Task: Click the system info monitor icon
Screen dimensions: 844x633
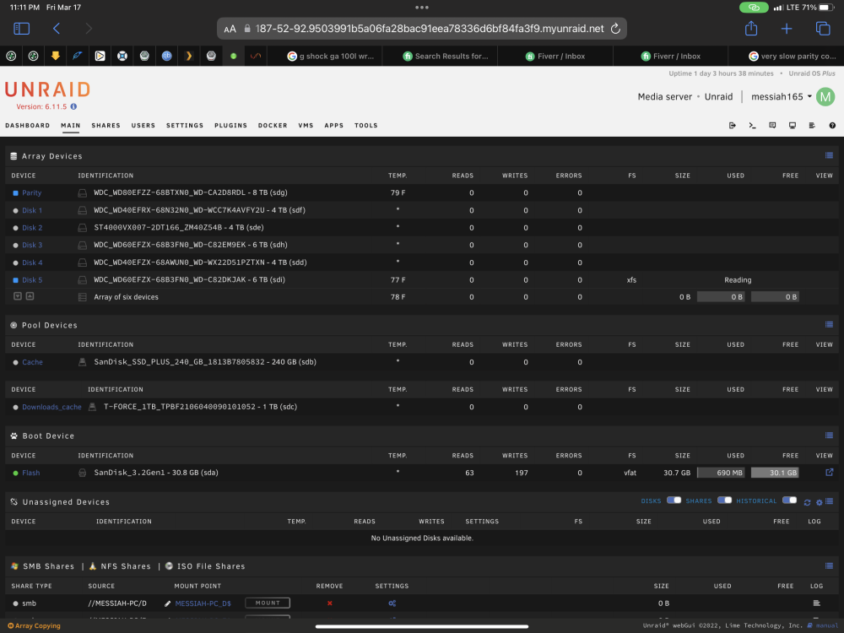Action: coord(792,126)
